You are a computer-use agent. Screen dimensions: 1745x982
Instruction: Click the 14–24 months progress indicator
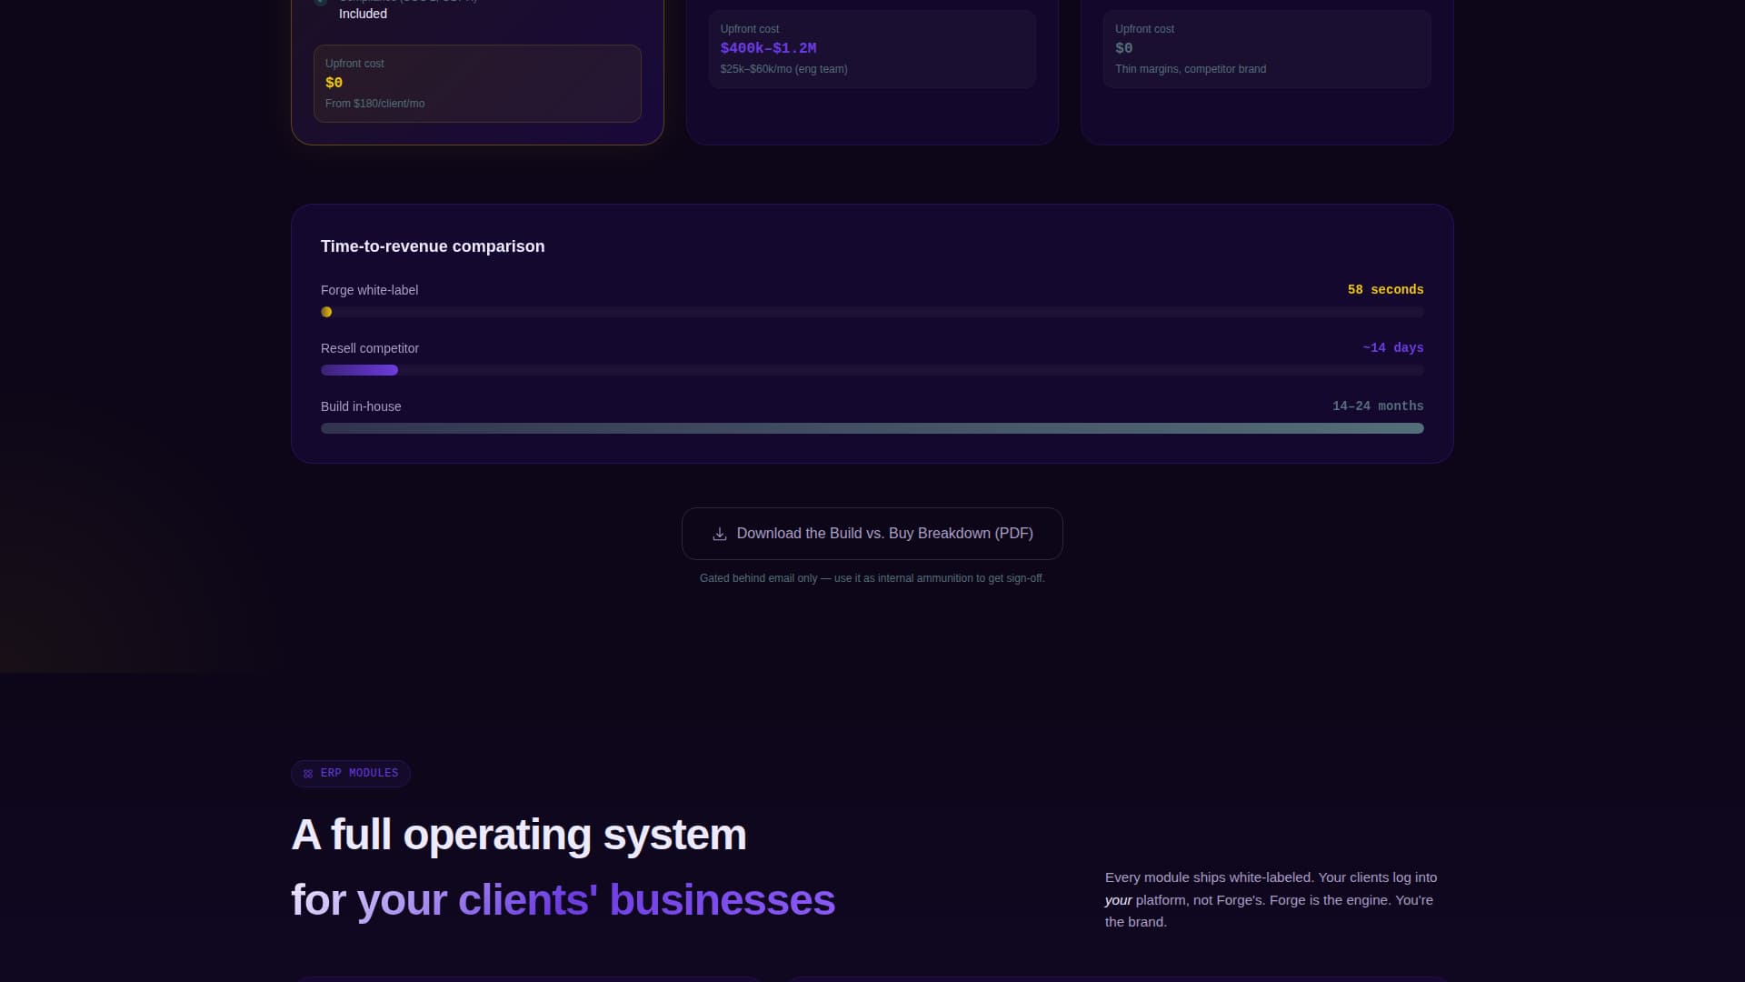coord(1378,406)
